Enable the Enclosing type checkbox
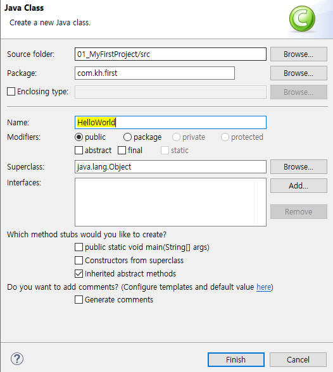Image resolution: width=333 pixels, height=372 pixels. (11, 91)
